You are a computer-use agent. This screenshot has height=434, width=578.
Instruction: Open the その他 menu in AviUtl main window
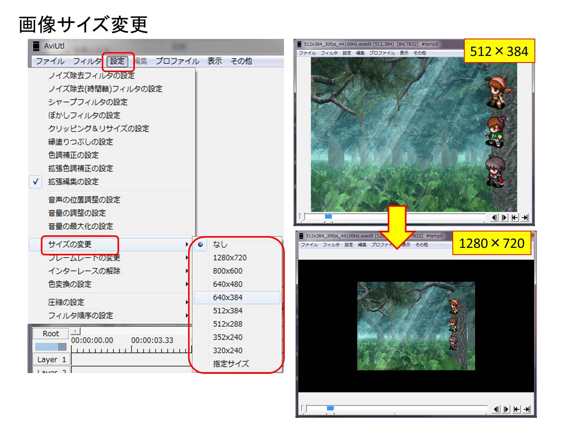(241, 61)
